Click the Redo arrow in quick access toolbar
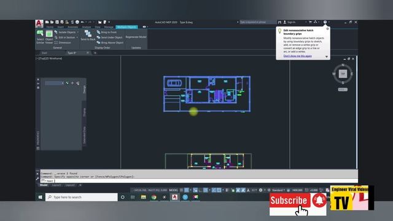This screenshot has height=221, width=393. pos(90,22)
